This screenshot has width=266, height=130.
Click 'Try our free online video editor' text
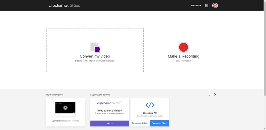[x=110, y=113]
